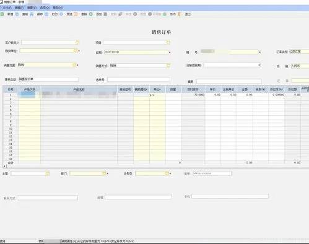Open the 查看 (View) menu
This screenshot has height=244, width=309.
click(32, 7)
